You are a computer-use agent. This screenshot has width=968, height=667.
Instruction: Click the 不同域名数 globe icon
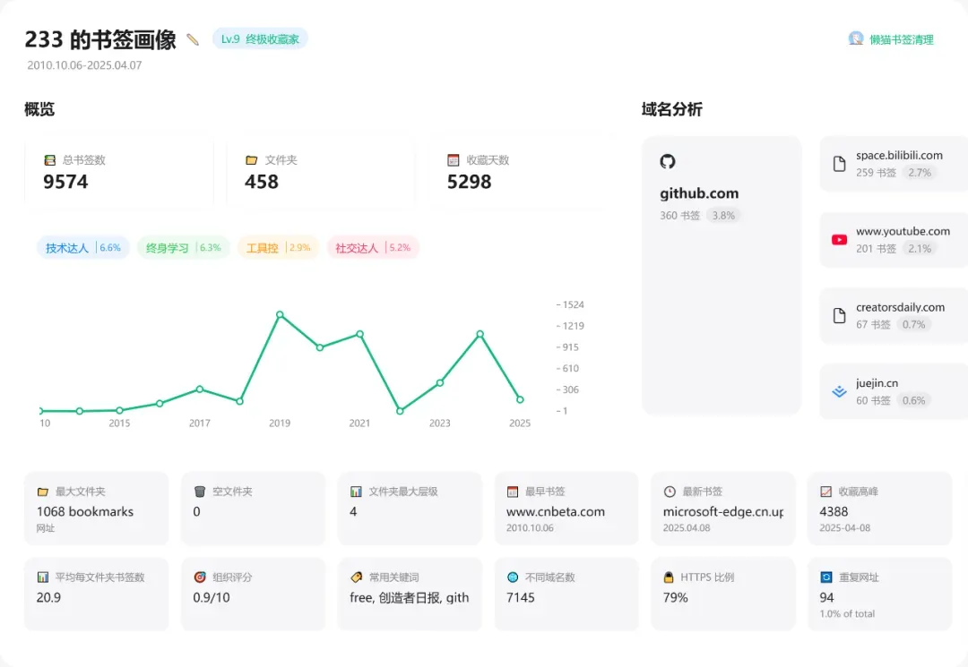(513, 577)
